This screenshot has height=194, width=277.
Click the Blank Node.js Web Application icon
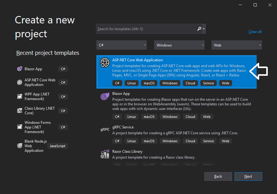(20, 146)
